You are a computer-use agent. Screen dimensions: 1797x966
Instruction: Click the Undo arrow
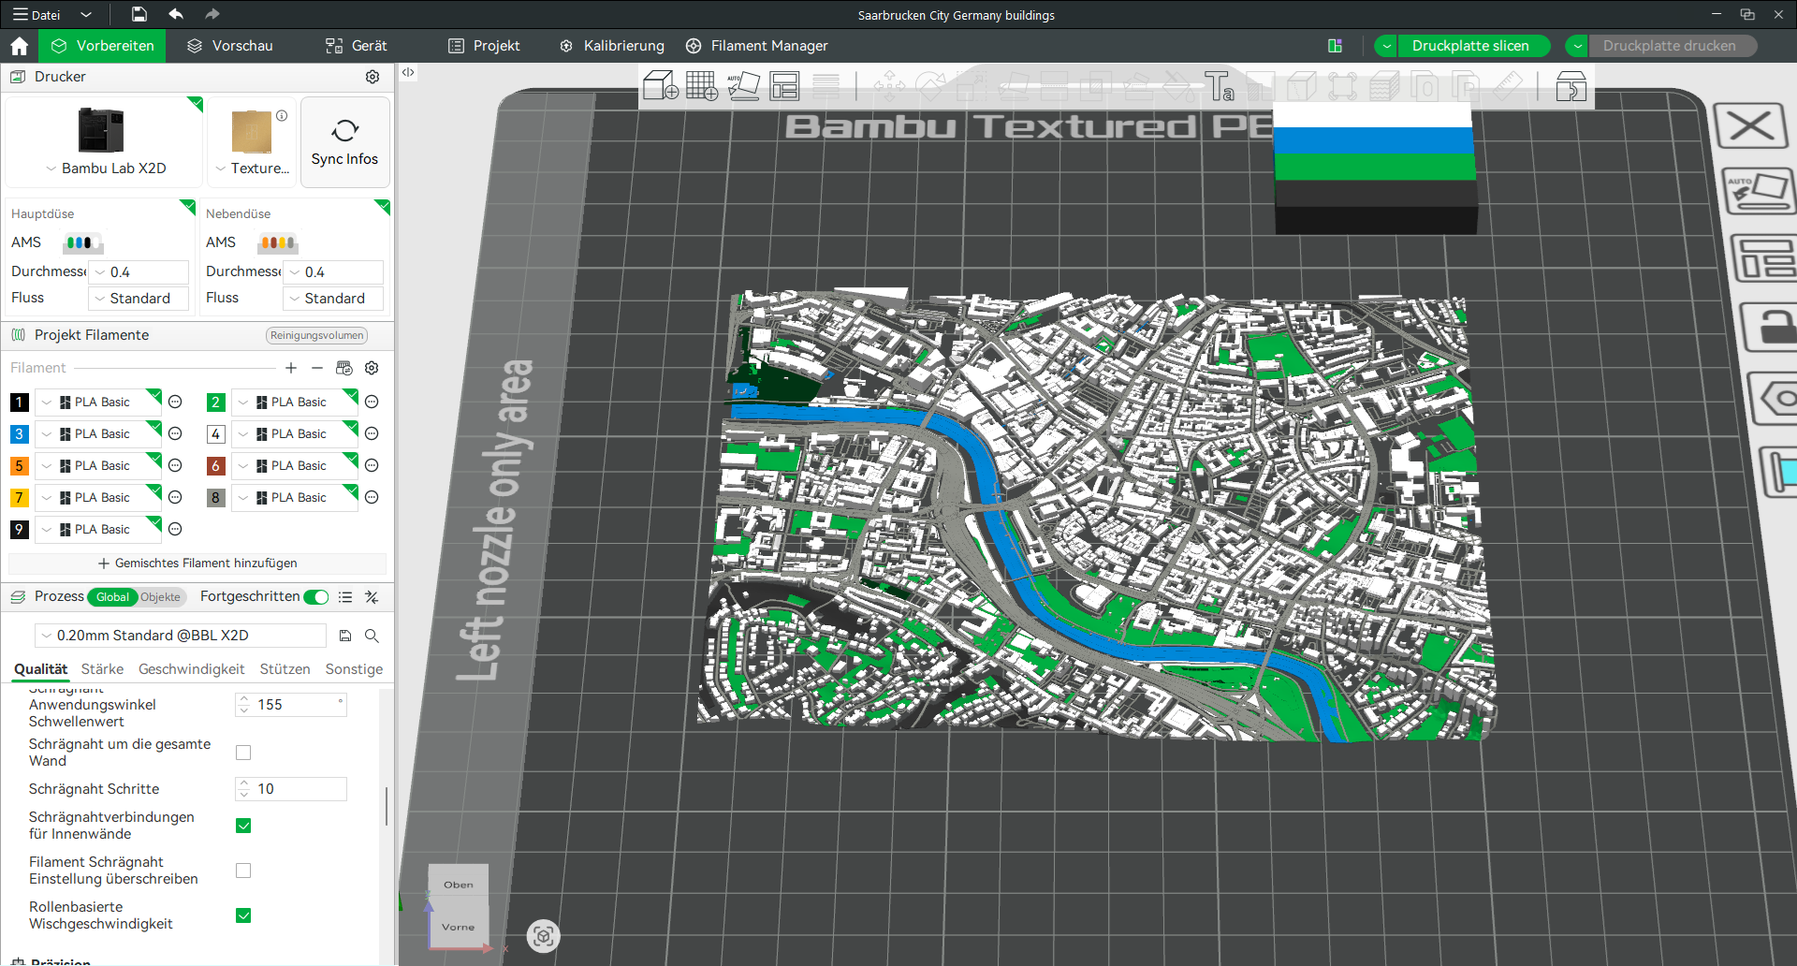pyautogui.click(x=176, y=14)
